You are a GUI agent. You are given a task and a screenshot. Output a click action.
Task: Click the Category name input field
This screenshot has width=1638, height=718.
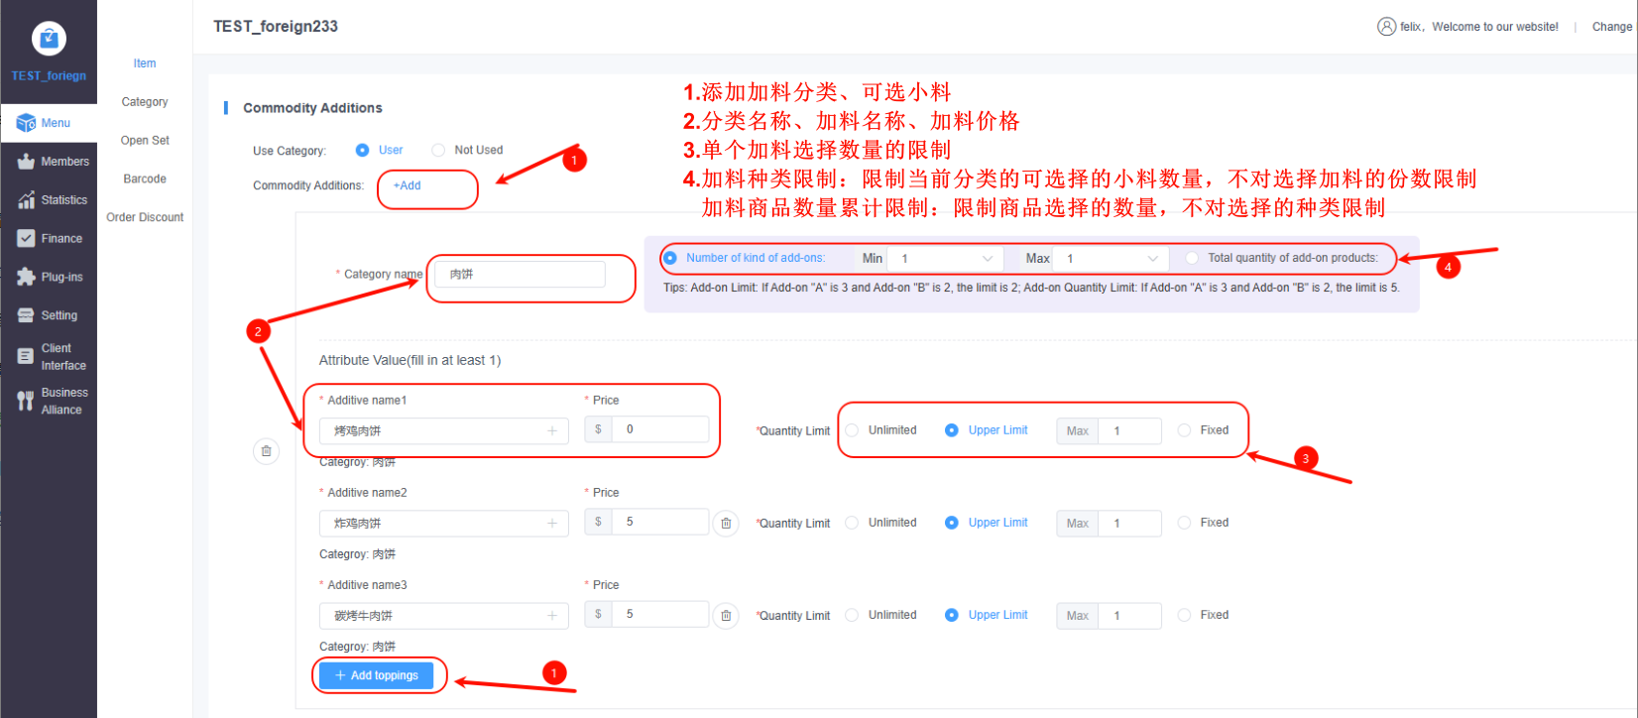pyautogui.click(x=520, y=275)
